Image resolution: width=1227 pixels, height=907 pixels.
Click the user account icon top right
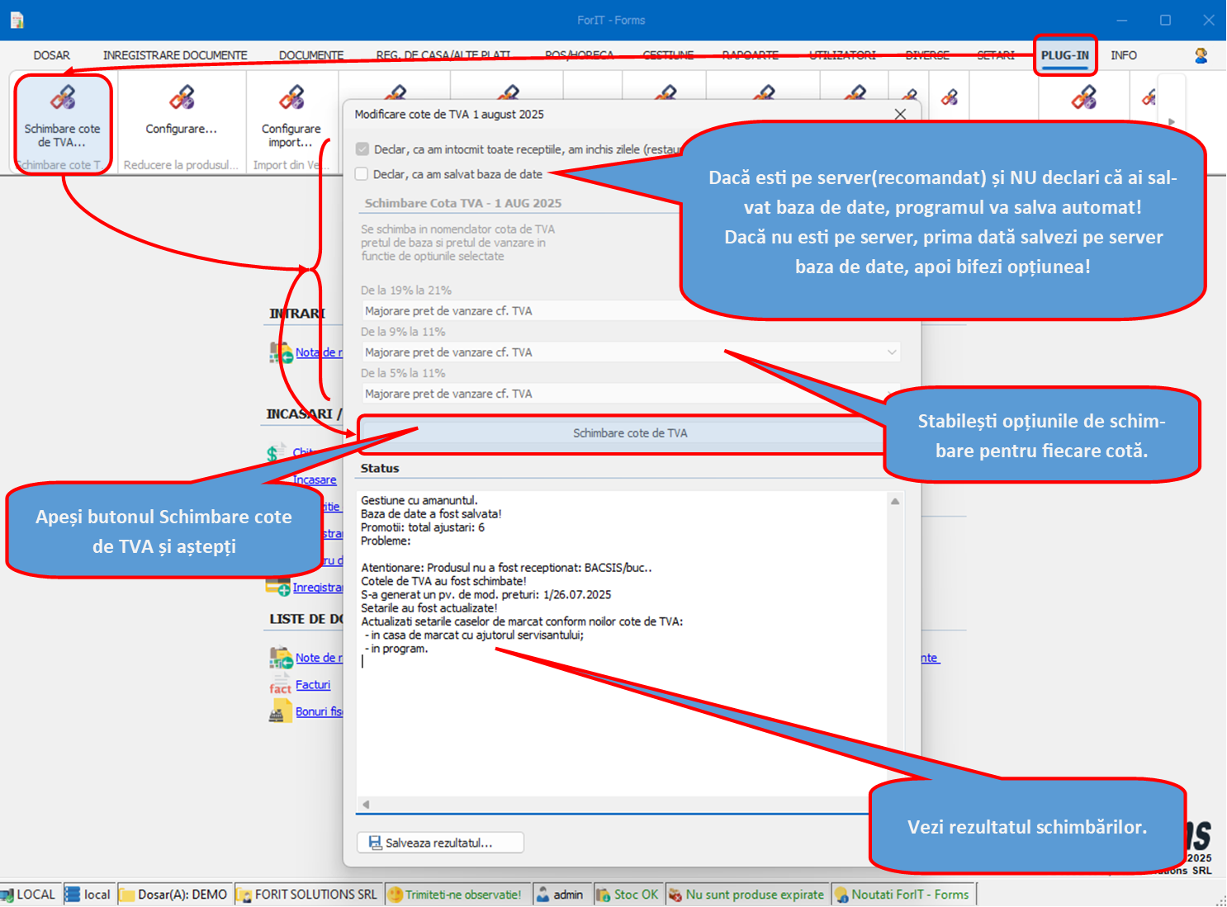pos(1201,54)
